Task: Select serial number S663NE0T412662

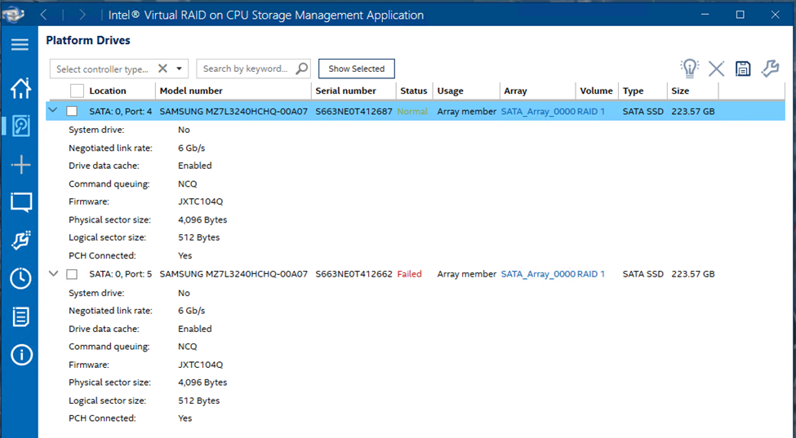Action: pos(354,274)
